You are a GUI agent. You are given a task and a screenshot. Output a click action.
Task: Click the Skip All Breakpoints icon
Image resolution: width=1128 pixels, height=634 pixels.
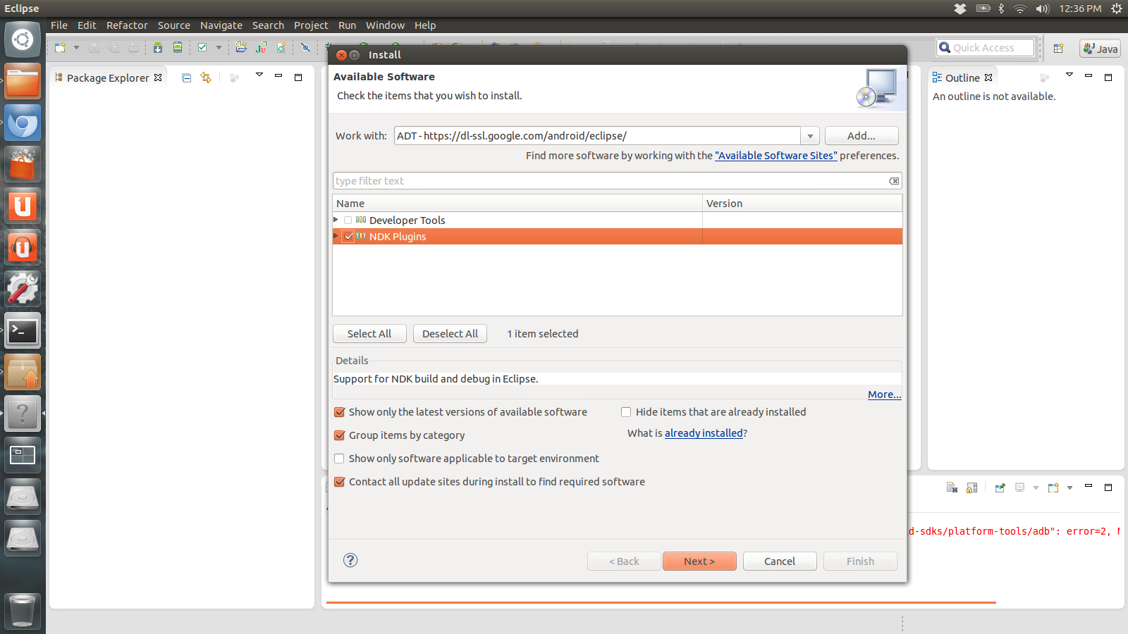305,48
